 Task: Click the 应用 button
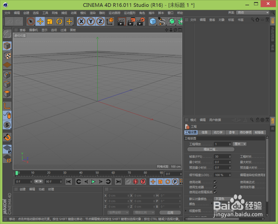point(170,213)
